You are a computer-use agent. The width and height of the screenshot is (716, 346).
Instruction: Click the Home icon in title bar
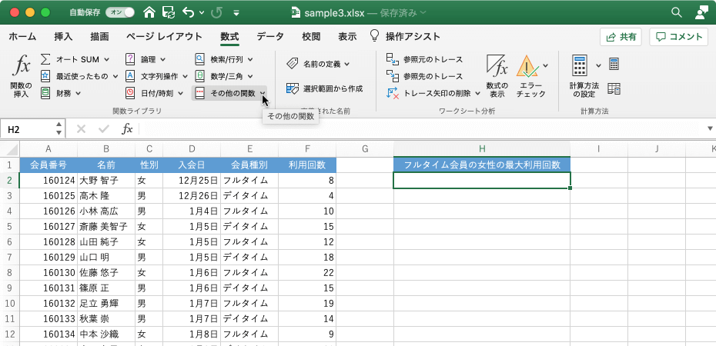click(x=149, y=12)
